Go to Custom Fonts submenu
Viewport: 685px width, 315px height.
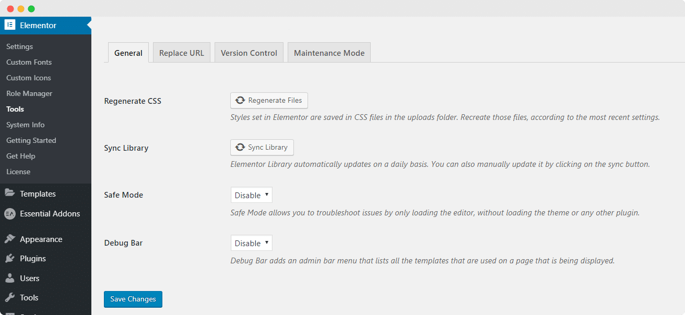pos(29,62)
